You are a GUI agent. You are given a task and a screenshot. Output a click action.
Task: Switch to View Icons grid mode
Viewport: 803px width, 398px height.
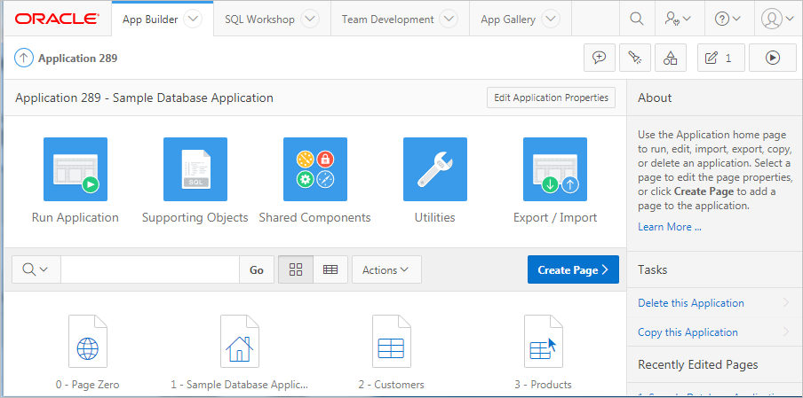point(296,269)
